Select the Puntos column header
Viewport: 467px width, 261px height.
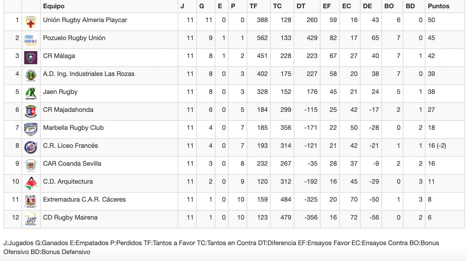[x=438, y=6]
